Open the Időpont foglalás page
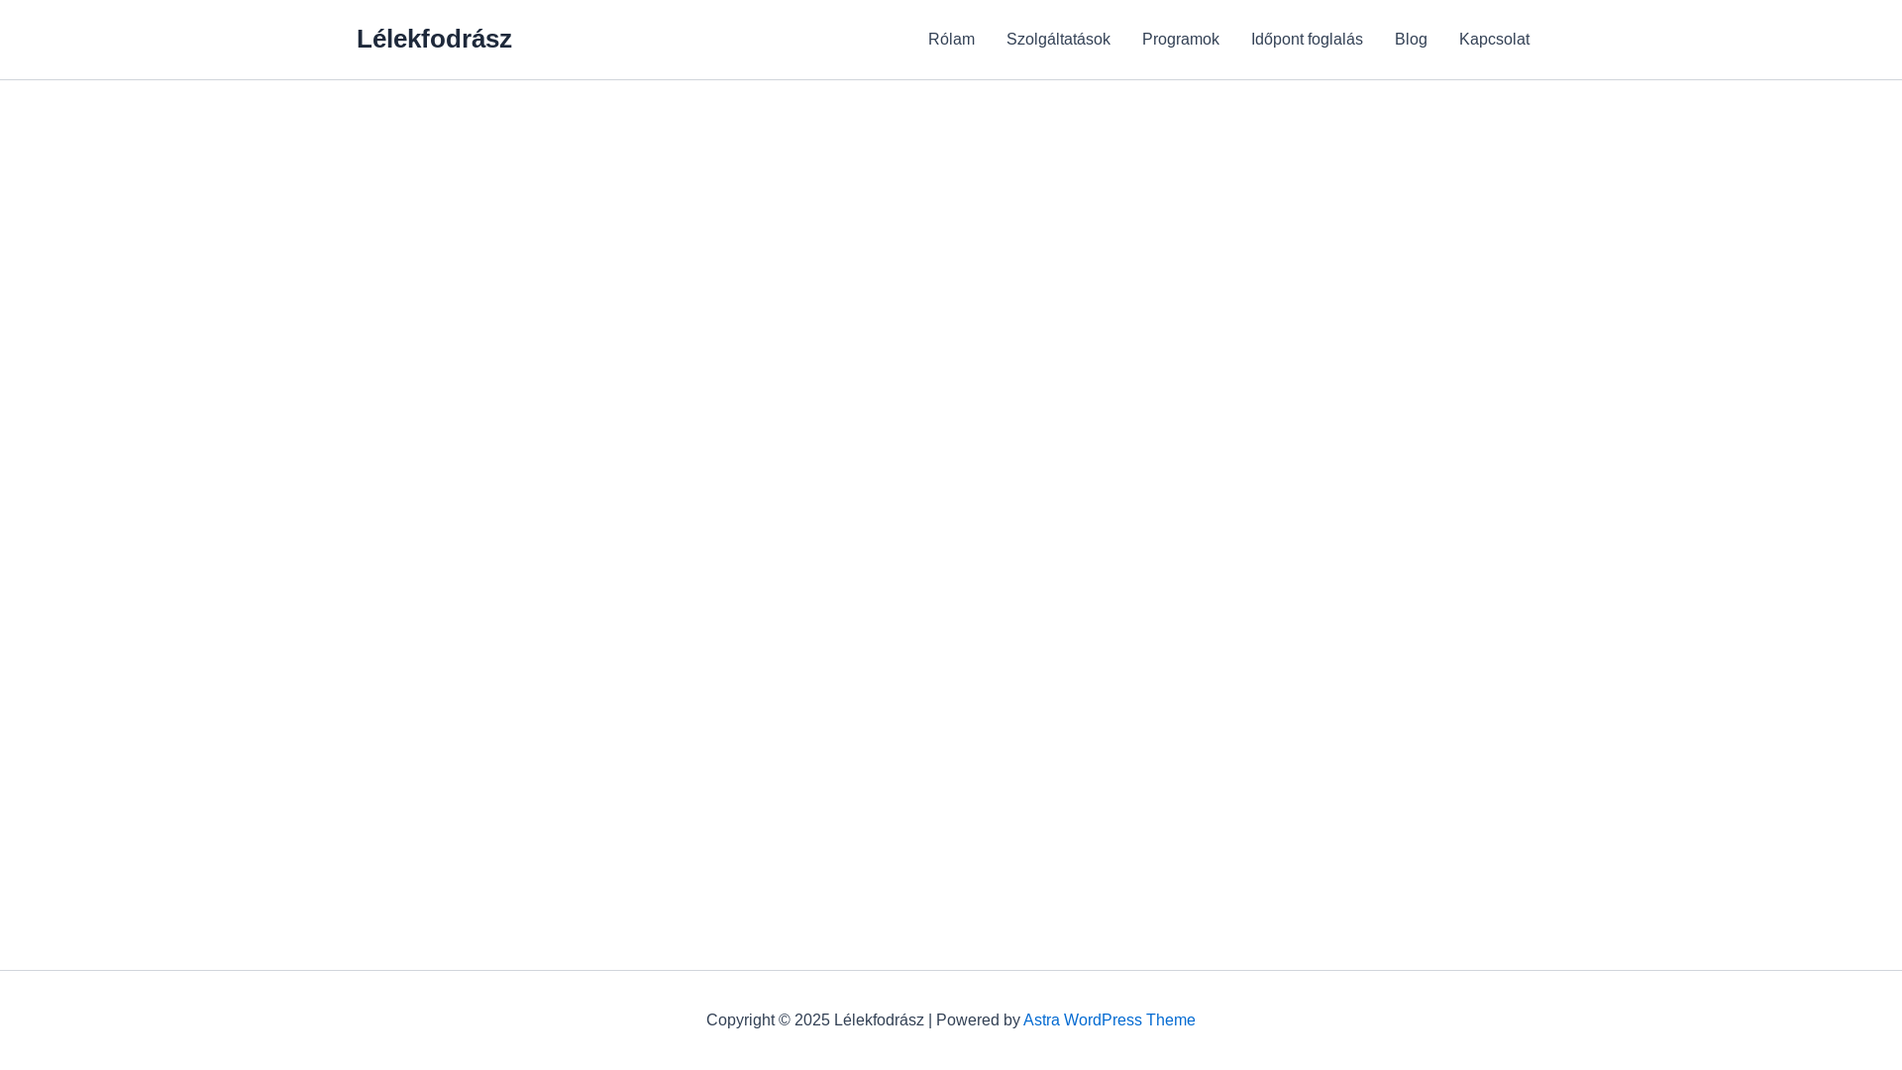 1307,40
